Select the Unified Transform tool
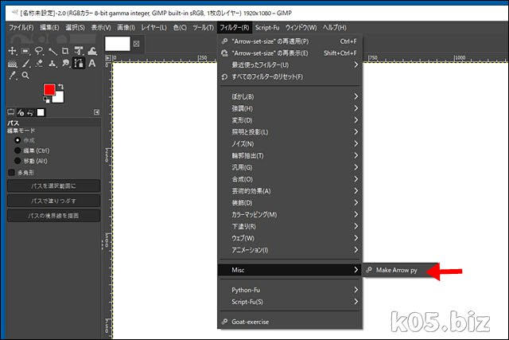The height and width of the screenshot is (340, 509). [79, 51]
